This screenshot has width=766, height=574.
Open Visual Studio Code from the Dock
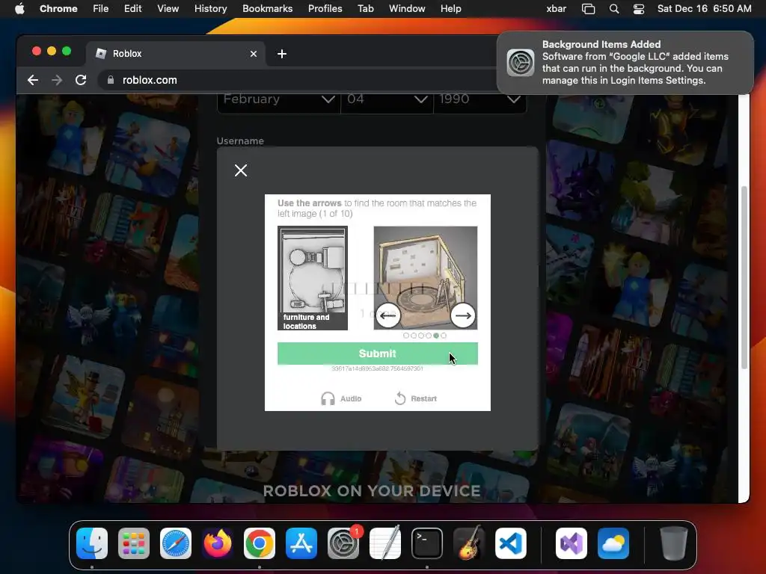[x=511, y=543]
